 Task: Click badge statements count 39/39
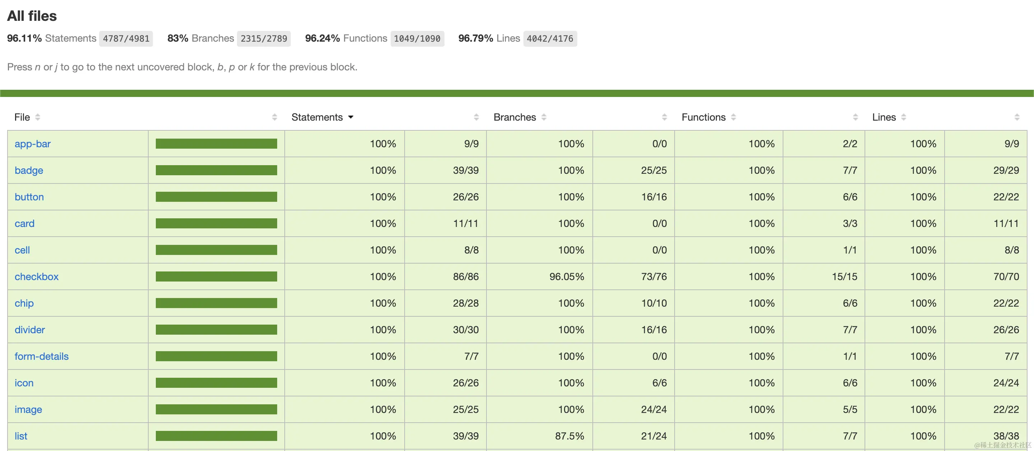pos(466,170)
